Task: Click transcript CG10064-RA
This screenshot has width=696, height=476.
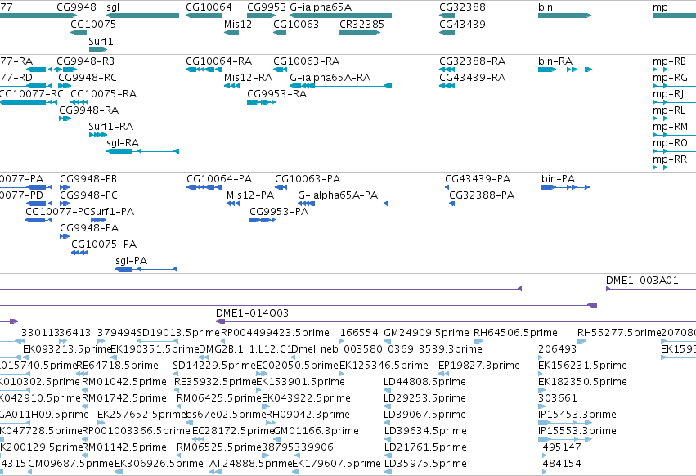Action: [204, 70]
